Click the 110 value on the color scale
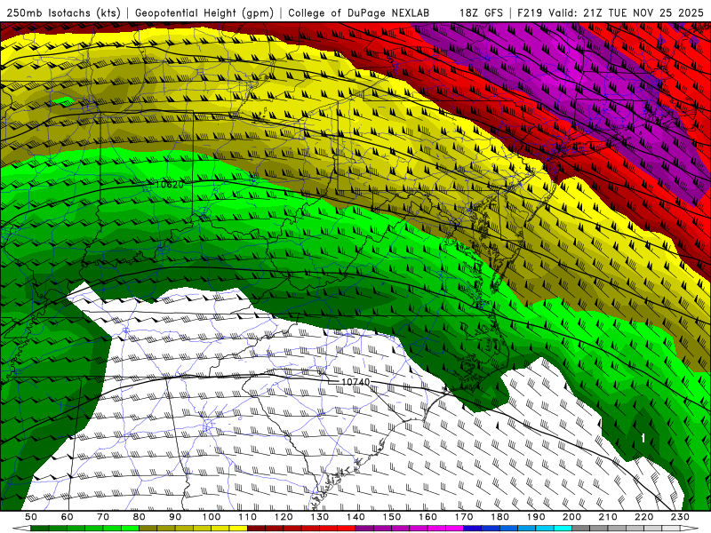Viewport: 711px width, 533px height. 248,517
